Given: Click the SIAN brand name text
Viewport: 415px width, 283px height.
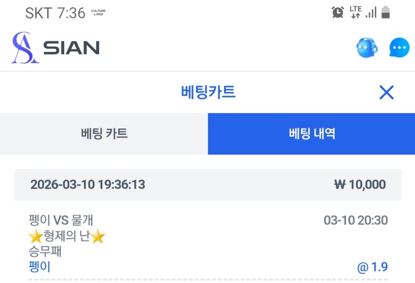Looking at the screenshot, I should tap(71, 48).
